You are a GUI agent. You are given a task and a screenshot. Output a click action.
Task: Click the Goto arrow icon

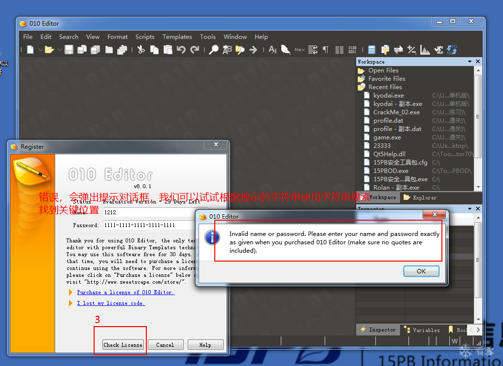[253, 50]
